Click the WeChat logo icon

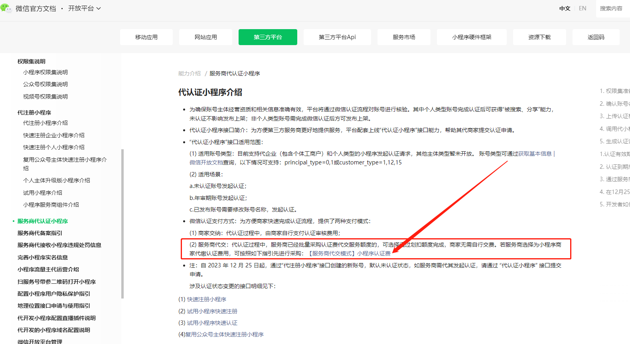tap(6, 8)
